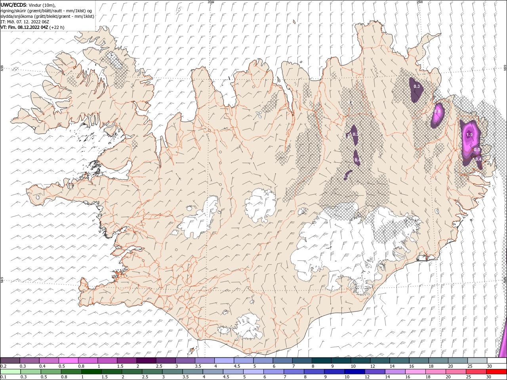Image resolution: width=507 pixels, height=380 pixels.
Task: Click the 0.3 label on northeast dark purple patch
Action: coord(417,86)
